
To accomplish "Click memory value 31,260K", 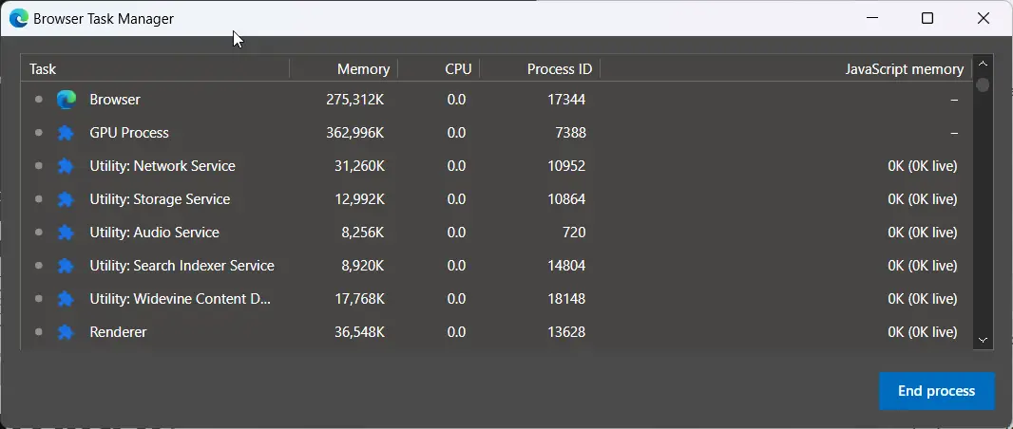I will tap(360, 166).
